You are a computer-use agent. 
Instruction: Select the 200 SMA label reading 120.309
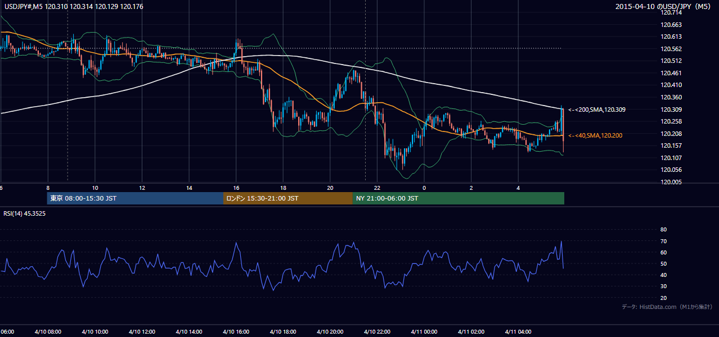pos(597,110)
